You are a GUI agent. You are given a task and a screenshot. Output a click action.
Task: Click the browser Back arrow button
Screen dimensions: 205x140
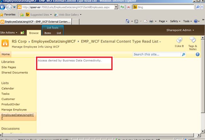(3, 7)
